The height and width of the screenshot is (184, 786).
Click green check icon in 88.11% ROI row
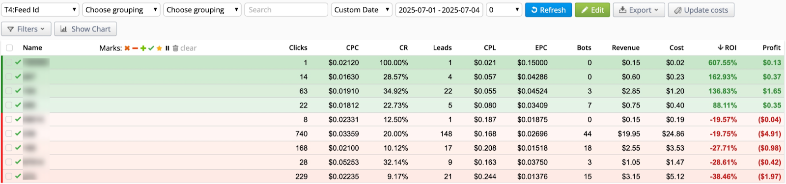click(x=18, y=105)
